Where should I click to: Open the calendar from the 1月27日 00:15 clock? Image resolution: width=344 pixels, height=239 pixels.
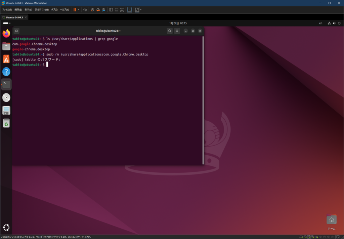(x=178, y=23)
